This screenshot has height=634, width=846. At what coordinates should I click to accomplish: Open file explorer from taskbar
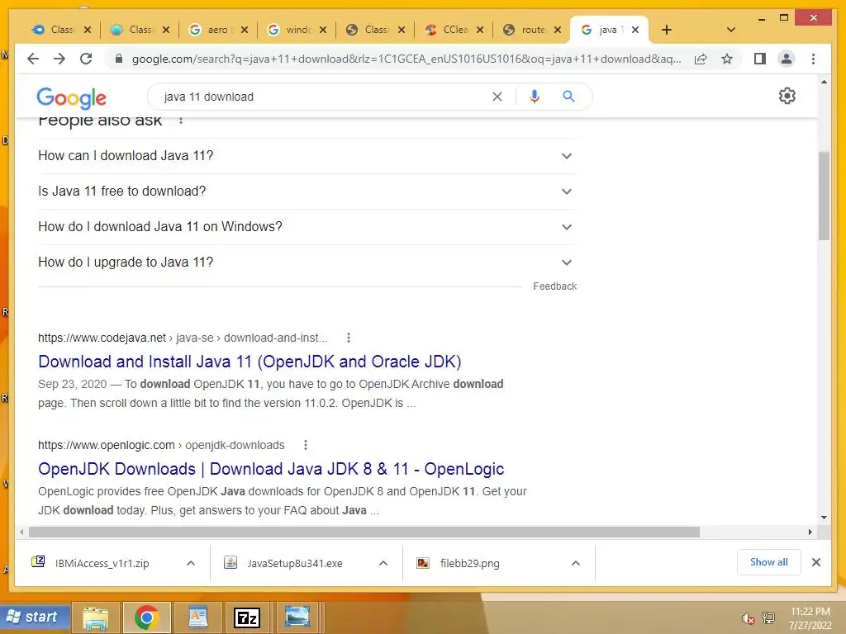[96, 617]
